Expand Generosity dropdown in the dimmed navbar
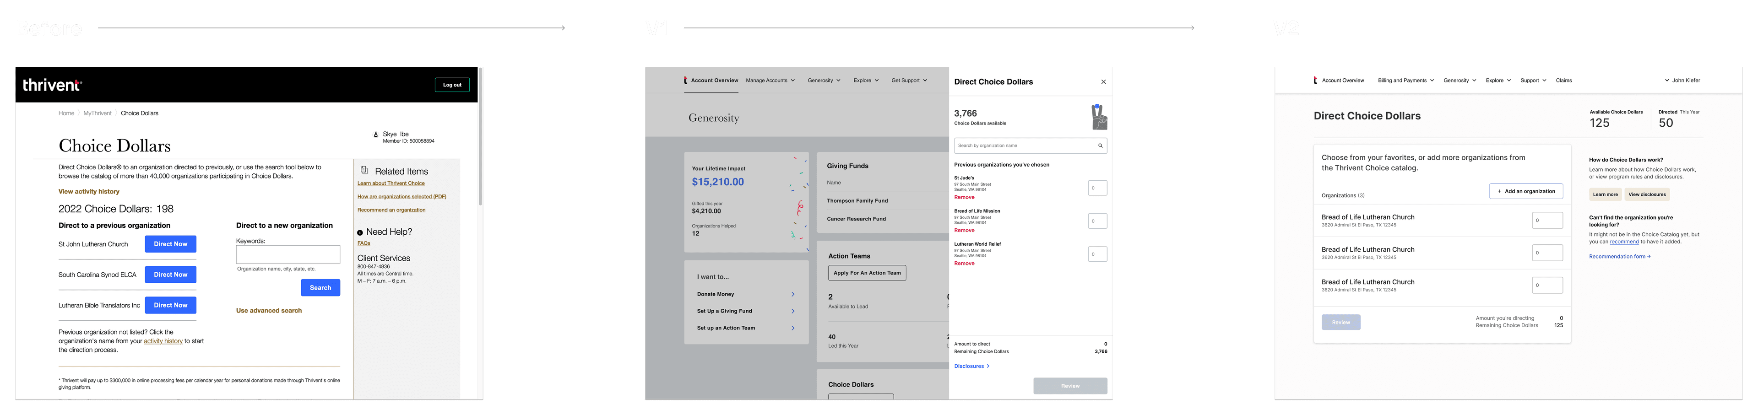 (825, 81)
